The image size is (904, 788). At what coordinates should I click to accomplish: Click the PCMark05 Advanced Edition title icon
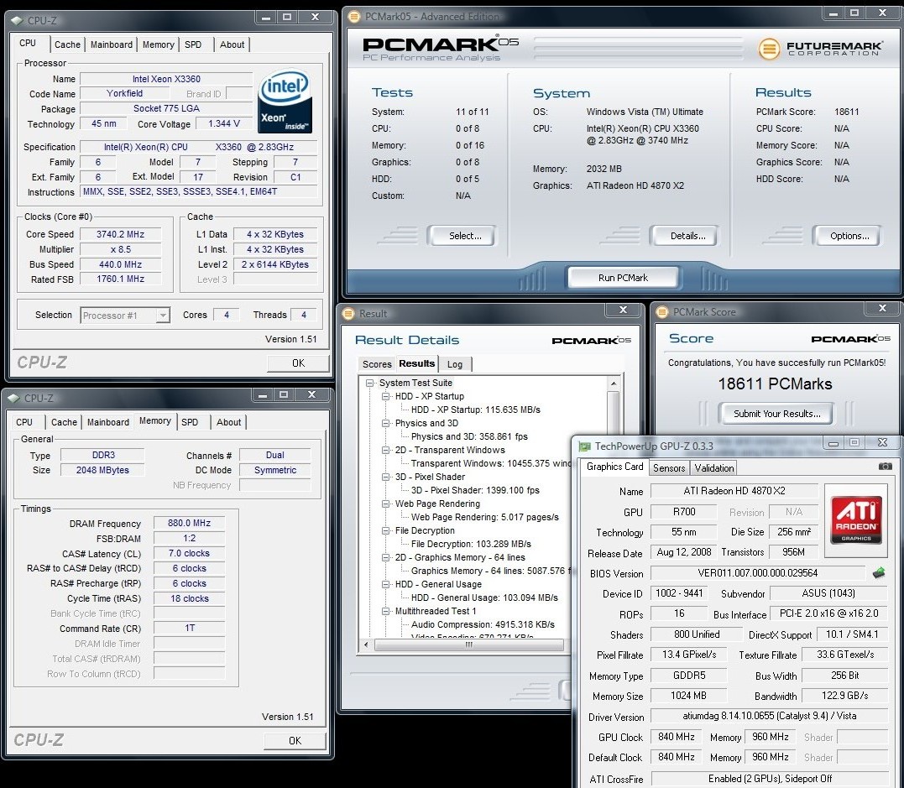(x=354, y=17)
